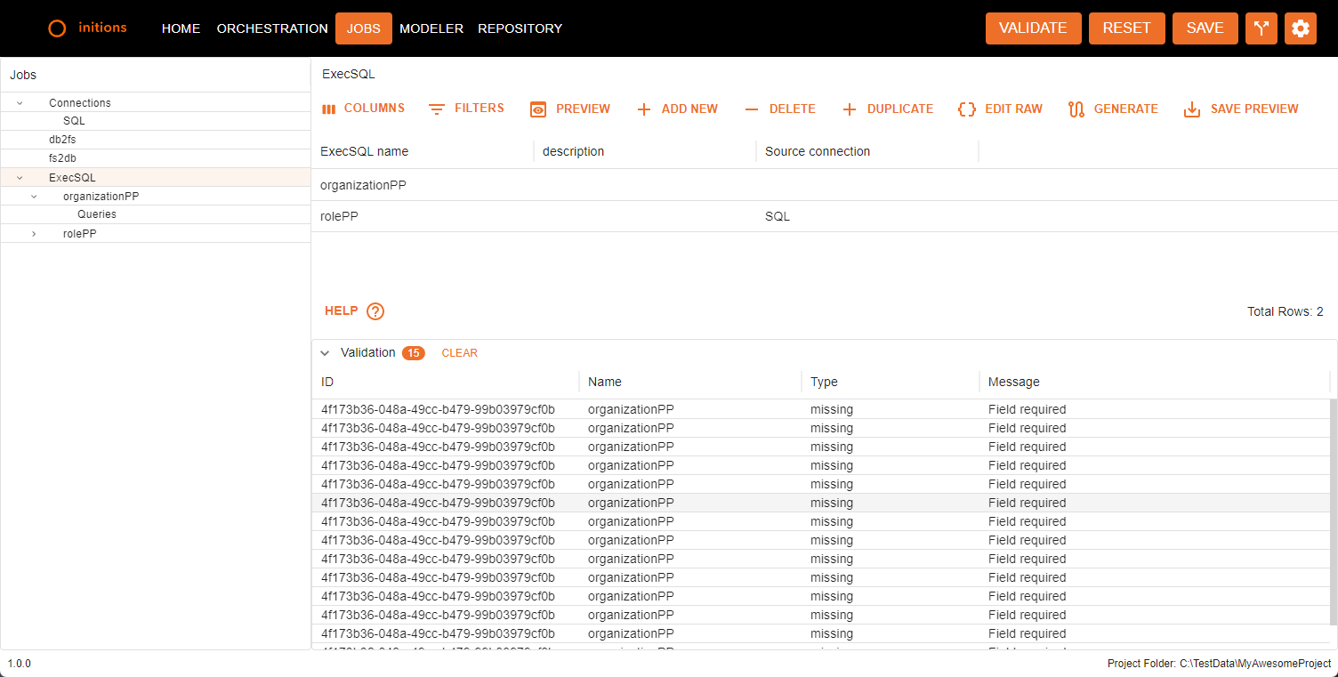Collapse the Validation panel
Image resolution: width=1338 pixels, height=677 pixels.
(x=325, y=353)
